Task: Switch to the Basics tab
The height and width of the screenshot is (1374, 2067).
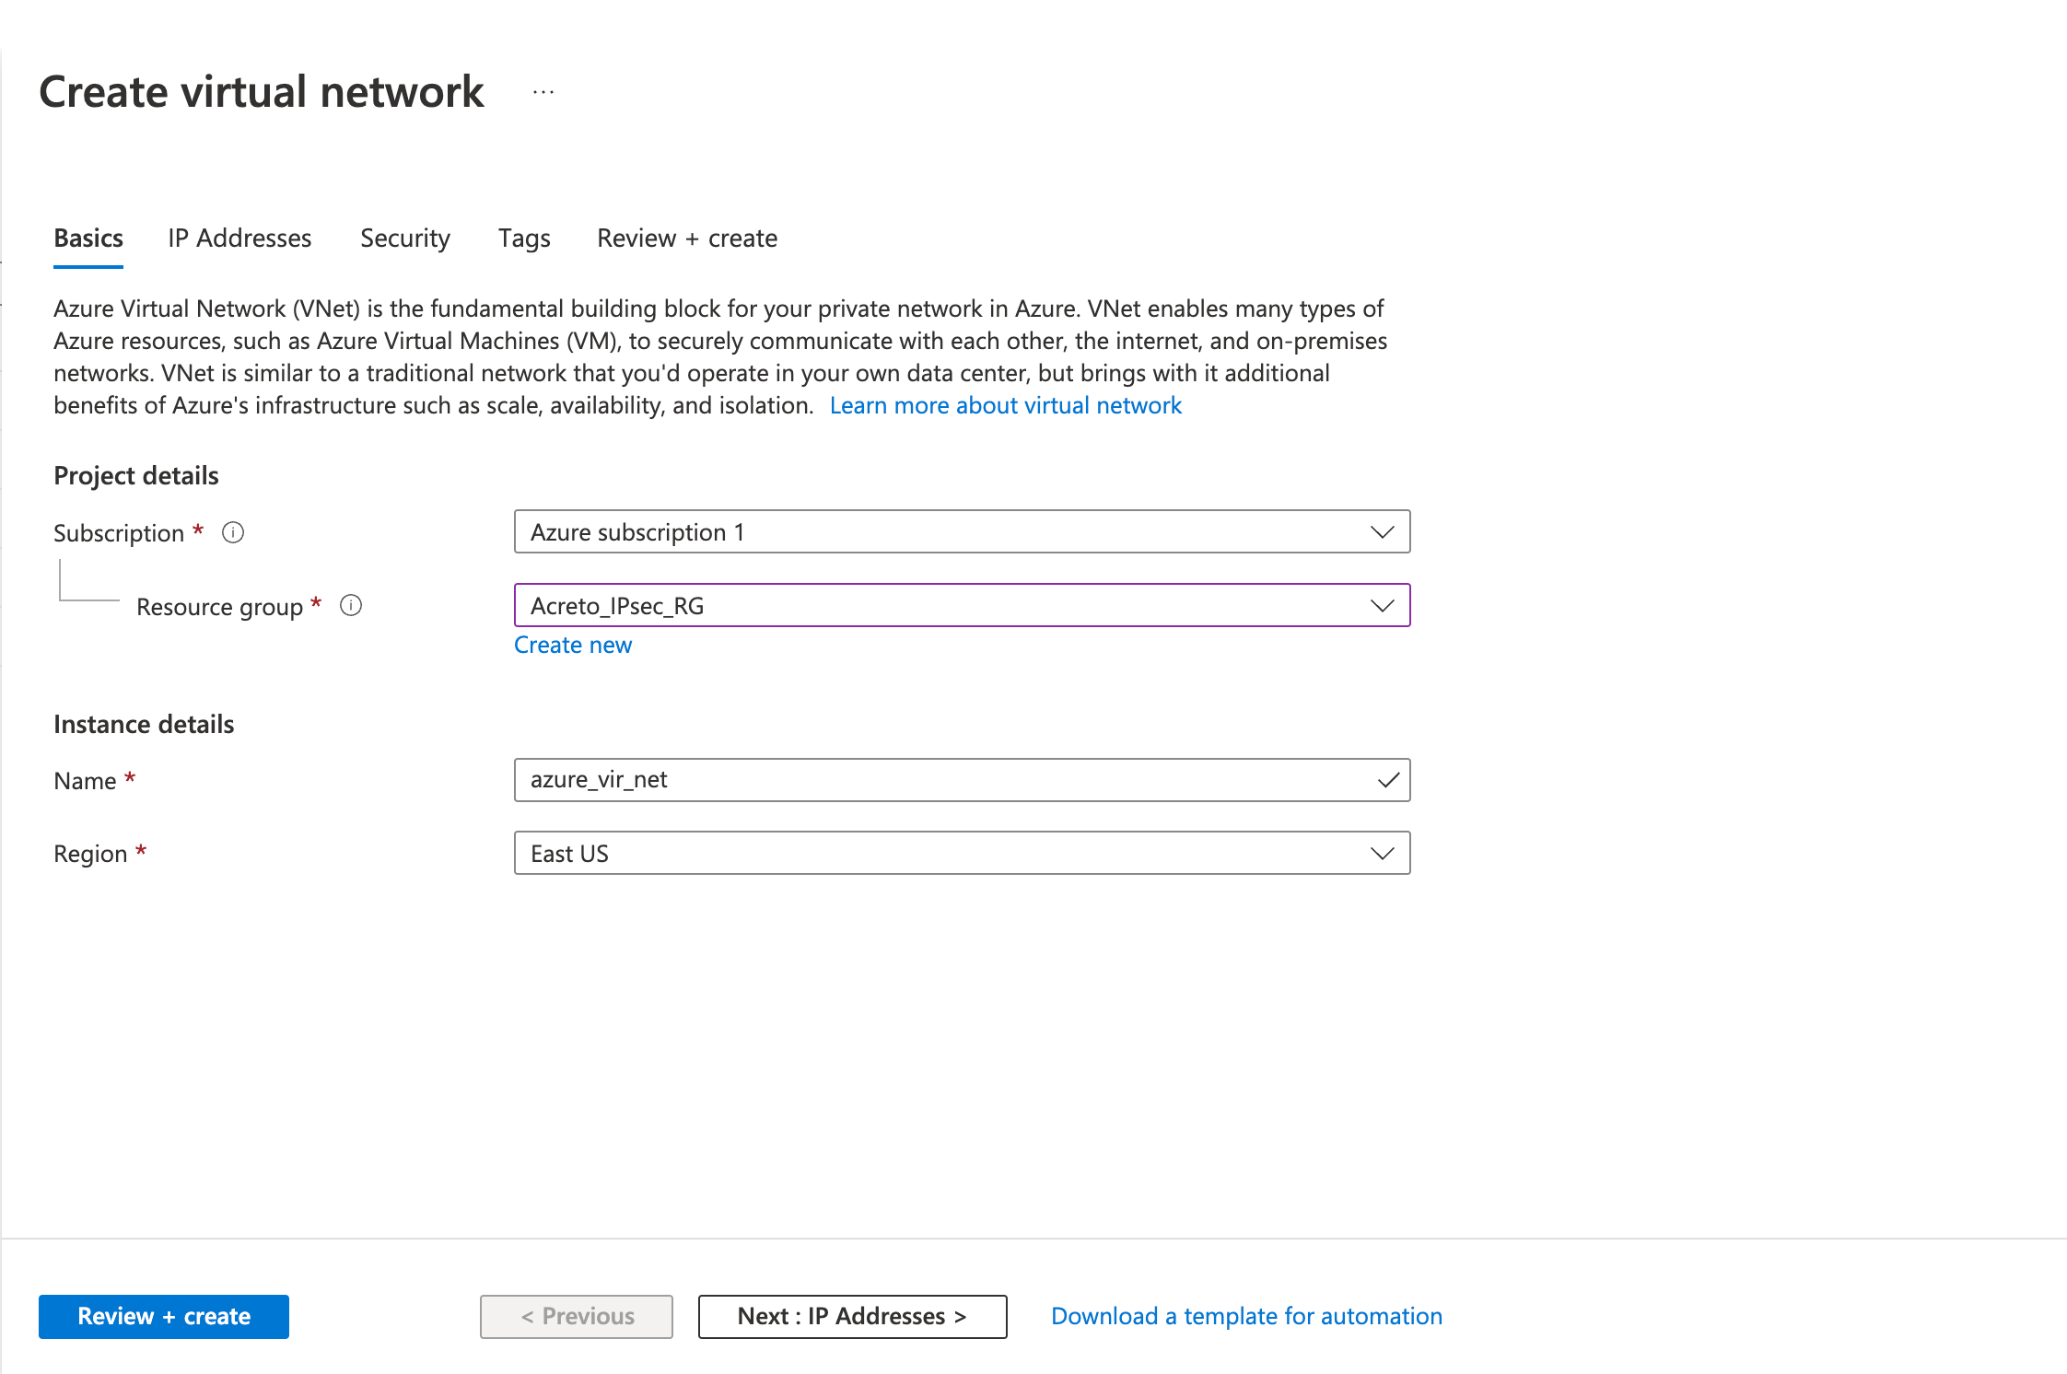Action: (88, 239)
